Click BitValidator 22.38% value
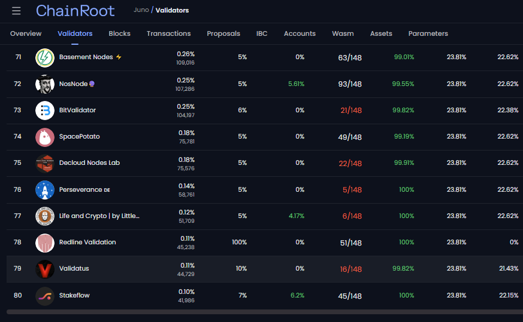The width and height of the screenshot is (523, 322). click(x=508, y=110)
